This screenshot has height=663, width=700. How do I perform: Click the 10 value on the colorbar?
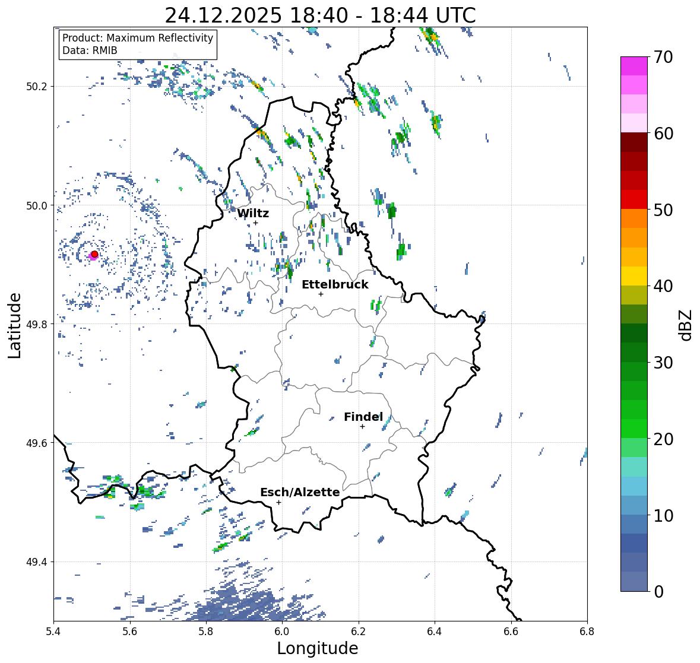[663, 515]
